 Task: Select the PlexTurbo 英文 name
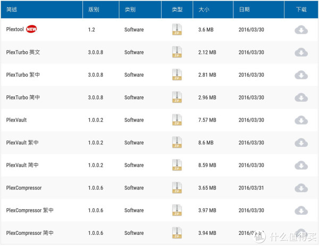click(x=23, y=52)
